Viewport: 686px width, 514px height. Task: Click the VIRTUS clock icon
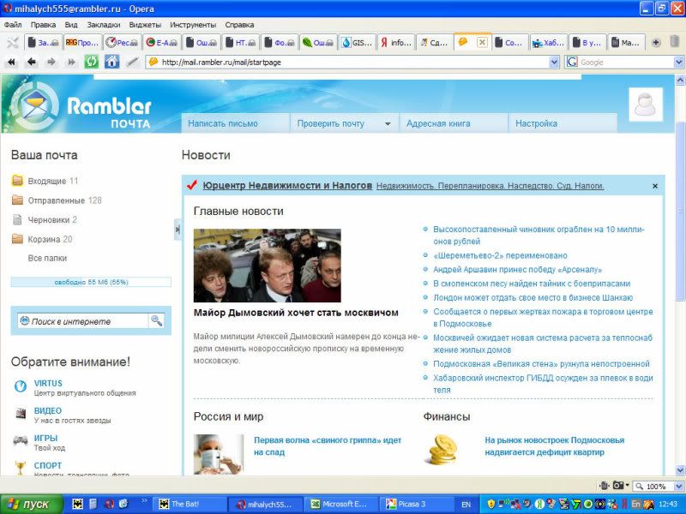click(x=20, y=386)
